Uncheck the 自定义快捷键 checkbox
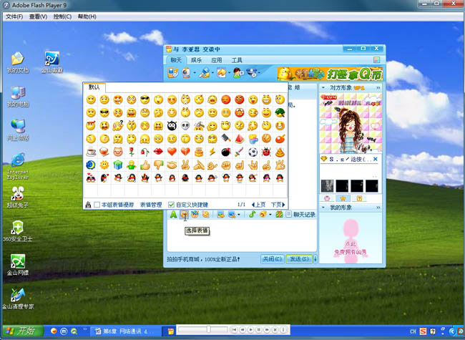 coord(171,205)
